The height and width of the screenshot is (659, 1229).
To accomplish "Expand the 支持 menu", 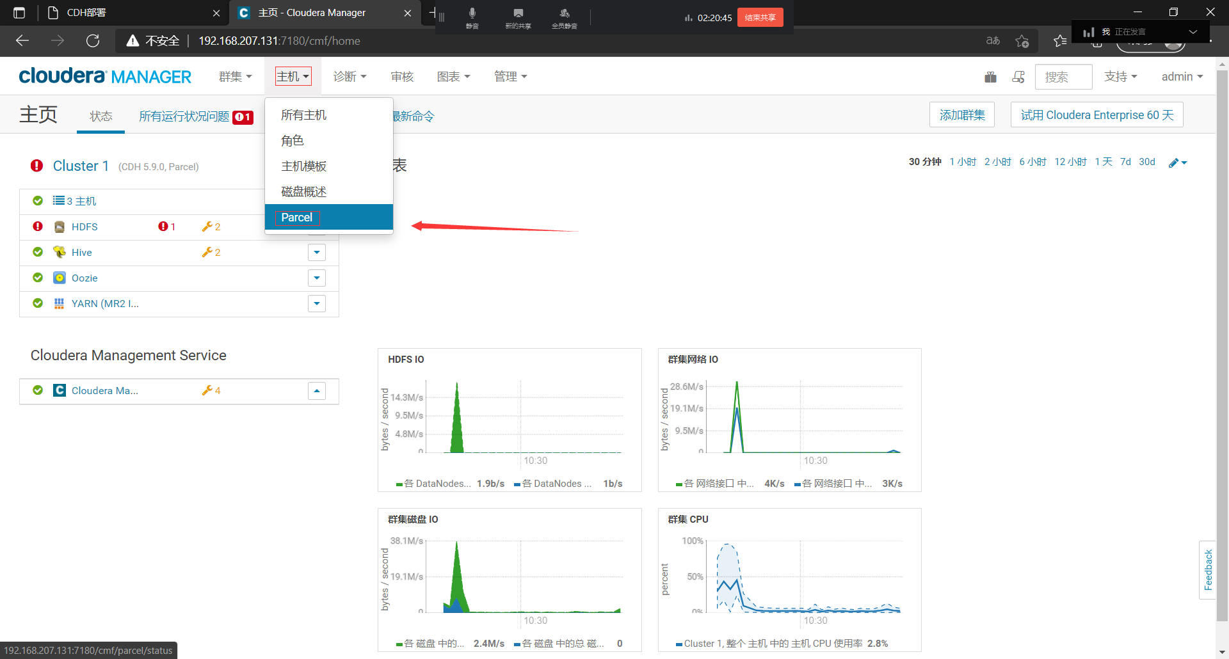I will tap(1120, 77).
